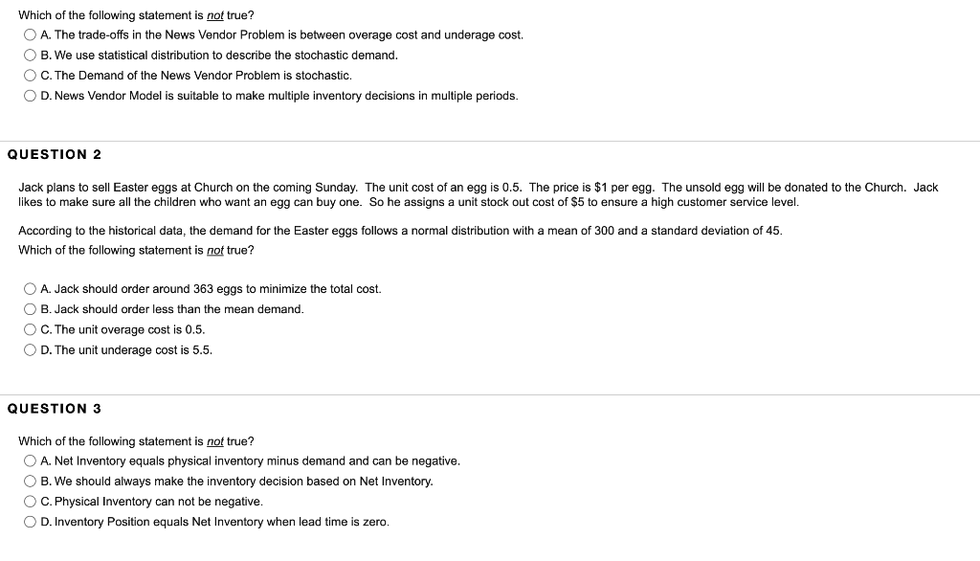Select 'Jack should order around 363 eggs'
This screenshot has width=980, height=561.
32,289
